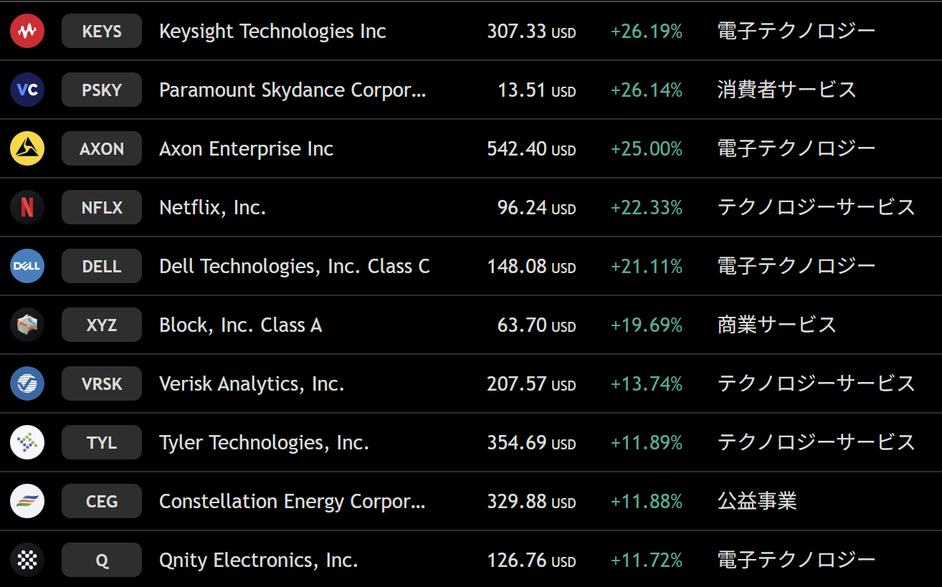Click the Netflix N logo icon

(27, 208)
